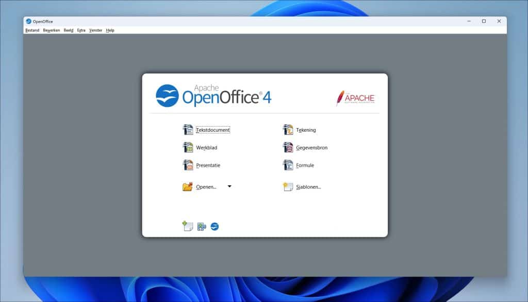Click the Tekstdocument icon to create text document
Screen dimensions: 528x302
pyautogui.click(x=188, y=130)
